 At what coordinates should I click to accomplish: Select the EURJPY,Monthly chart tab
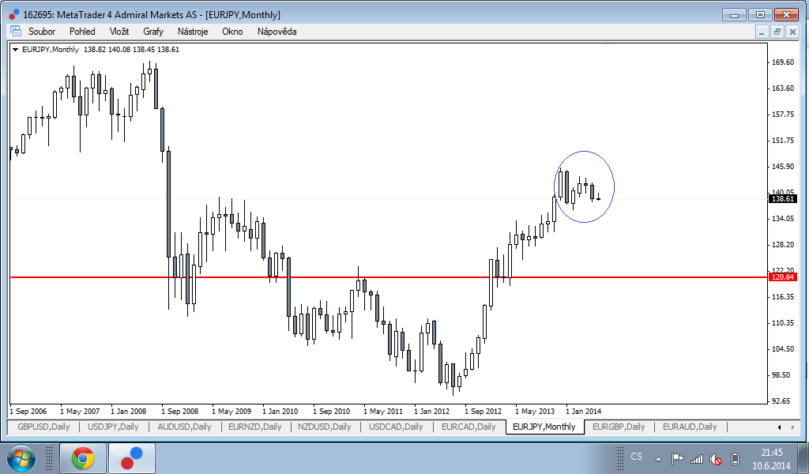544,427
